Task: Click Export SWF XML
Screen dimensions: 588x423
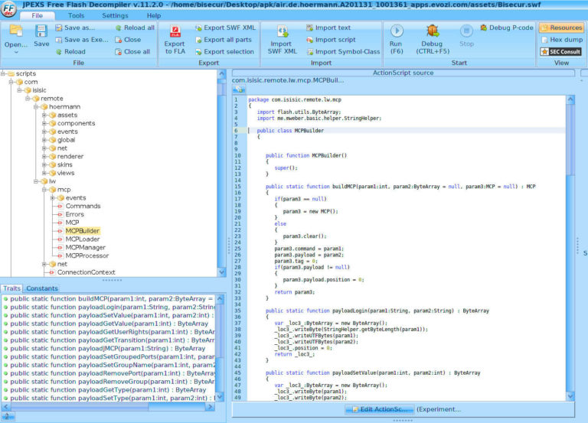Action: click(225, 28)
